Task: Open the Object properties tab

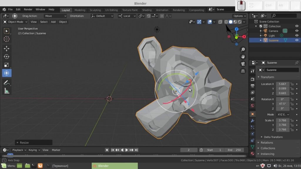Action: coord(252,114)
